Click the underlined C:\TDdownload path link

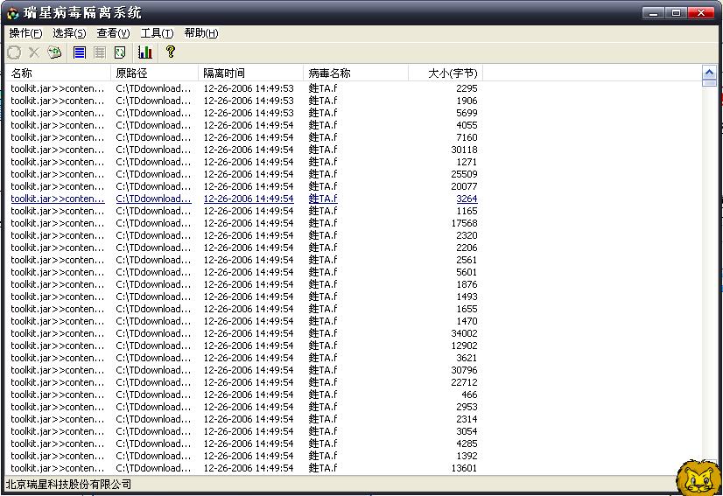pos(153,199)
